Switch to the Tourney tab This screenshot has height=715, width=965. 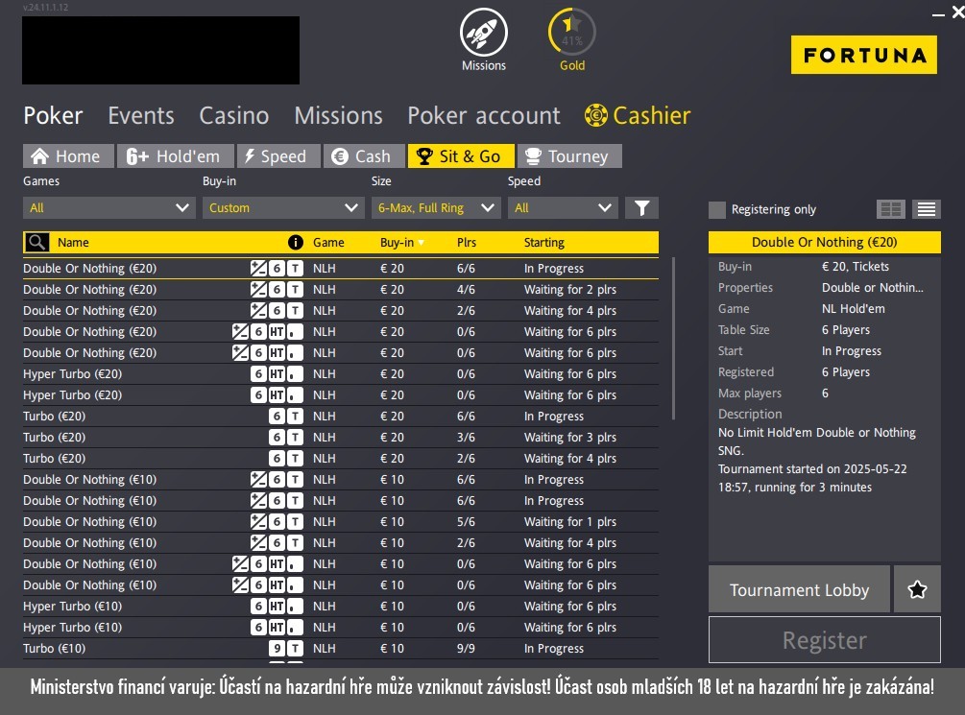[x=569, y=156]
